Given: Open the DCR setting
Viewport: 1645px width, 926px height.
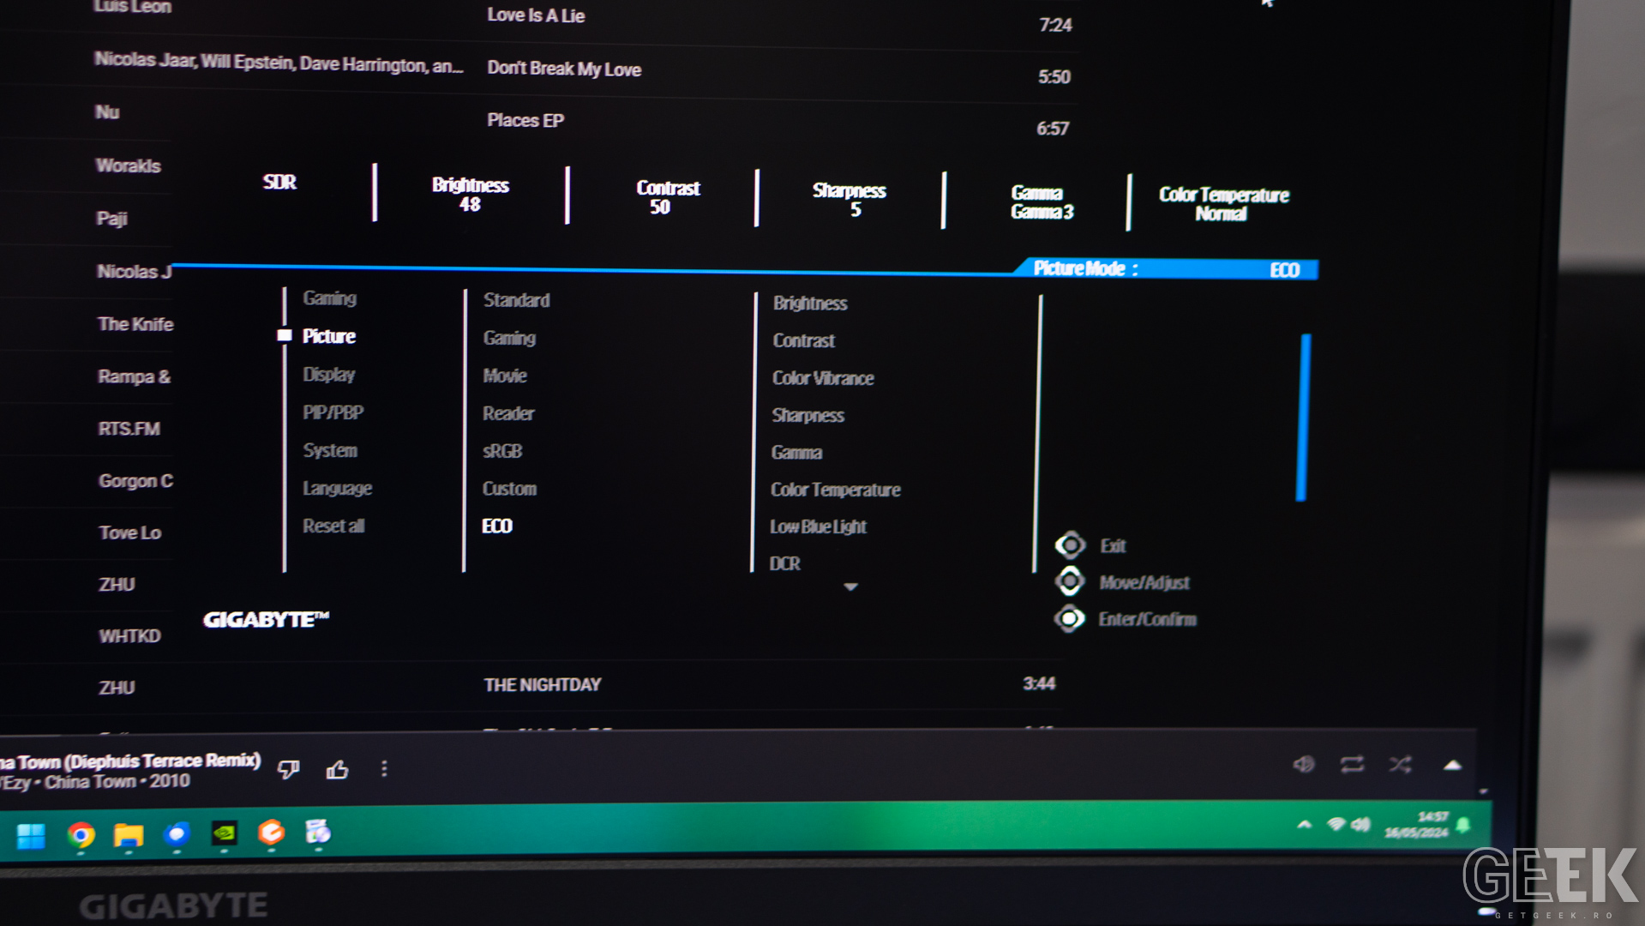Looking at the screenshot, I should point(784,563).
